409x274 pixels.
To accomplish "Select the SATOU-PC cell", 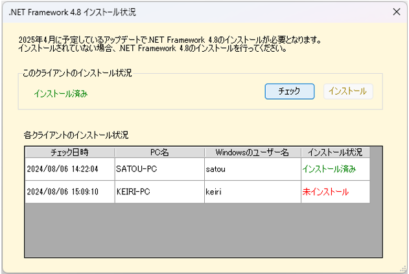I will 159,169.
